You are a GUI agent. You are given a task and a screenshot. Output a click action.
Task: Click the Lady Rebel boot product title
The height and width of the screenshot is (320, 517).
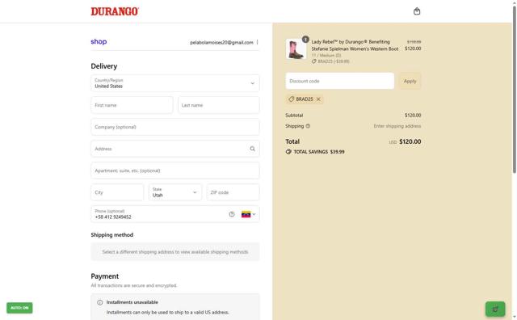click(x=355, y=45)
